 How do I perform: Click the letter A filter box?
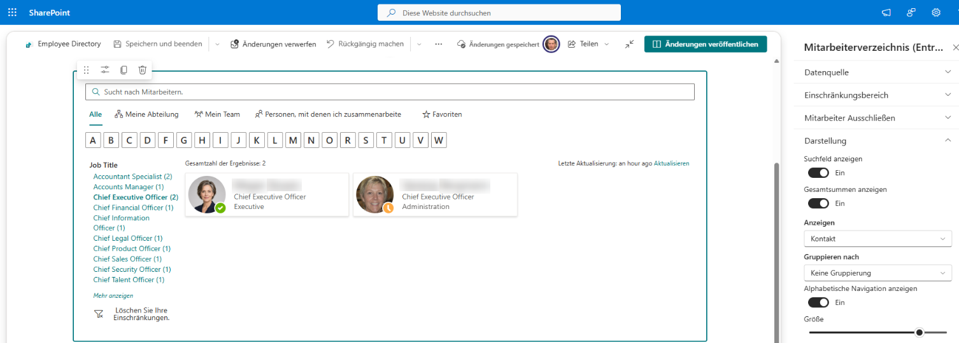pyautogui.click(x=93, y=140)
